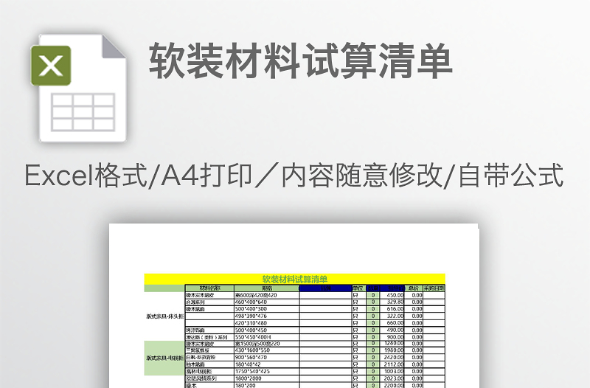Select the price cell 1280.00

(x=392, y=344)
